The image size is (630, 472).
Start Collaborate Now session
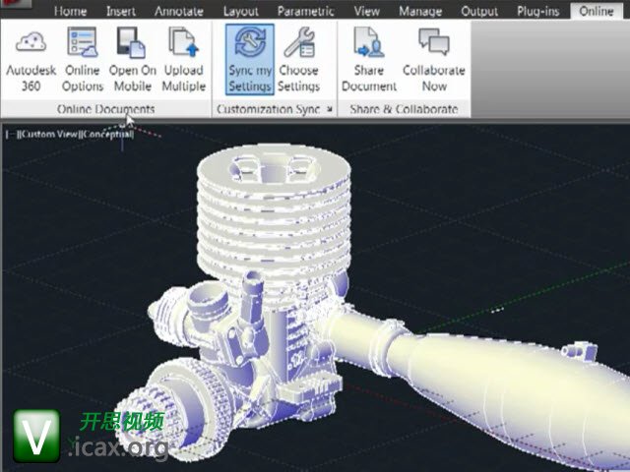(x=434, y=59)
